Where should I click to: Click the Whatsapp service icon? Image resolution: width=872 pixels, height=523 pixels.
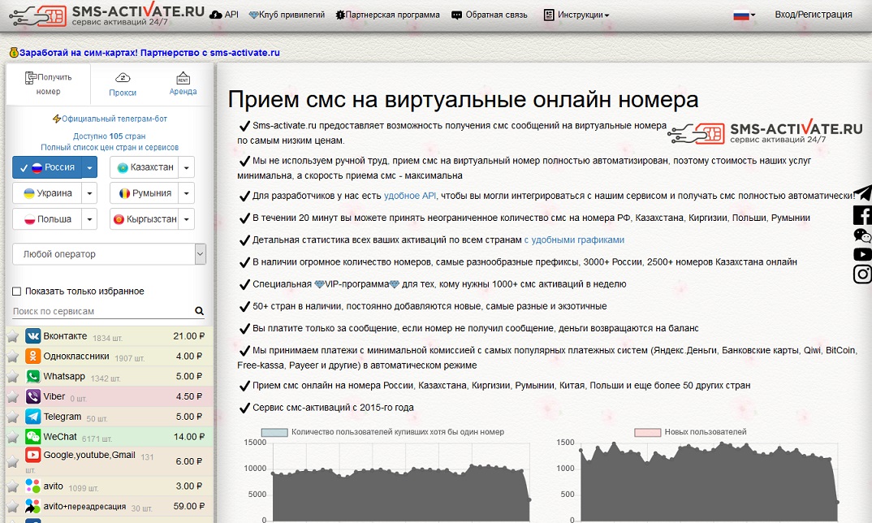click(32, 376)
